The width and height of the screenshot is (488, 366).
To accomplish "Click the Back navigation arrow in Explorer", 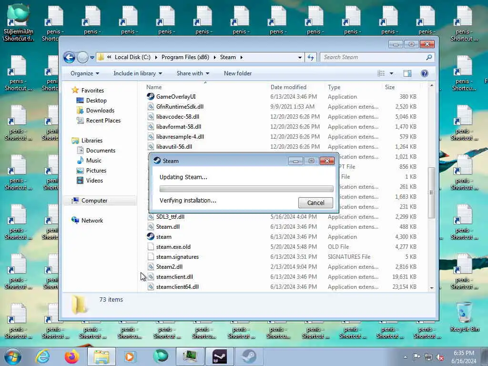I will pos(69,57).
